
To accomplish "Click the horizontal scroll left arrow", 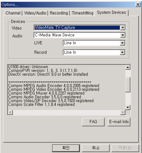I will tap(10, 112).
